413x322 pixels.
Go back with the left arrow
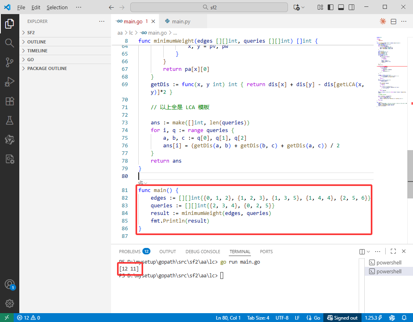(x=111, y=7)
